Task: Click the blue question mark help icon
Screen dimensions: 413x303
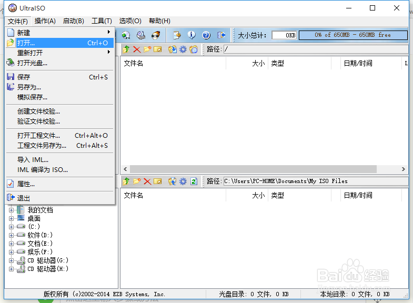Action: click(x=206, y=35)
